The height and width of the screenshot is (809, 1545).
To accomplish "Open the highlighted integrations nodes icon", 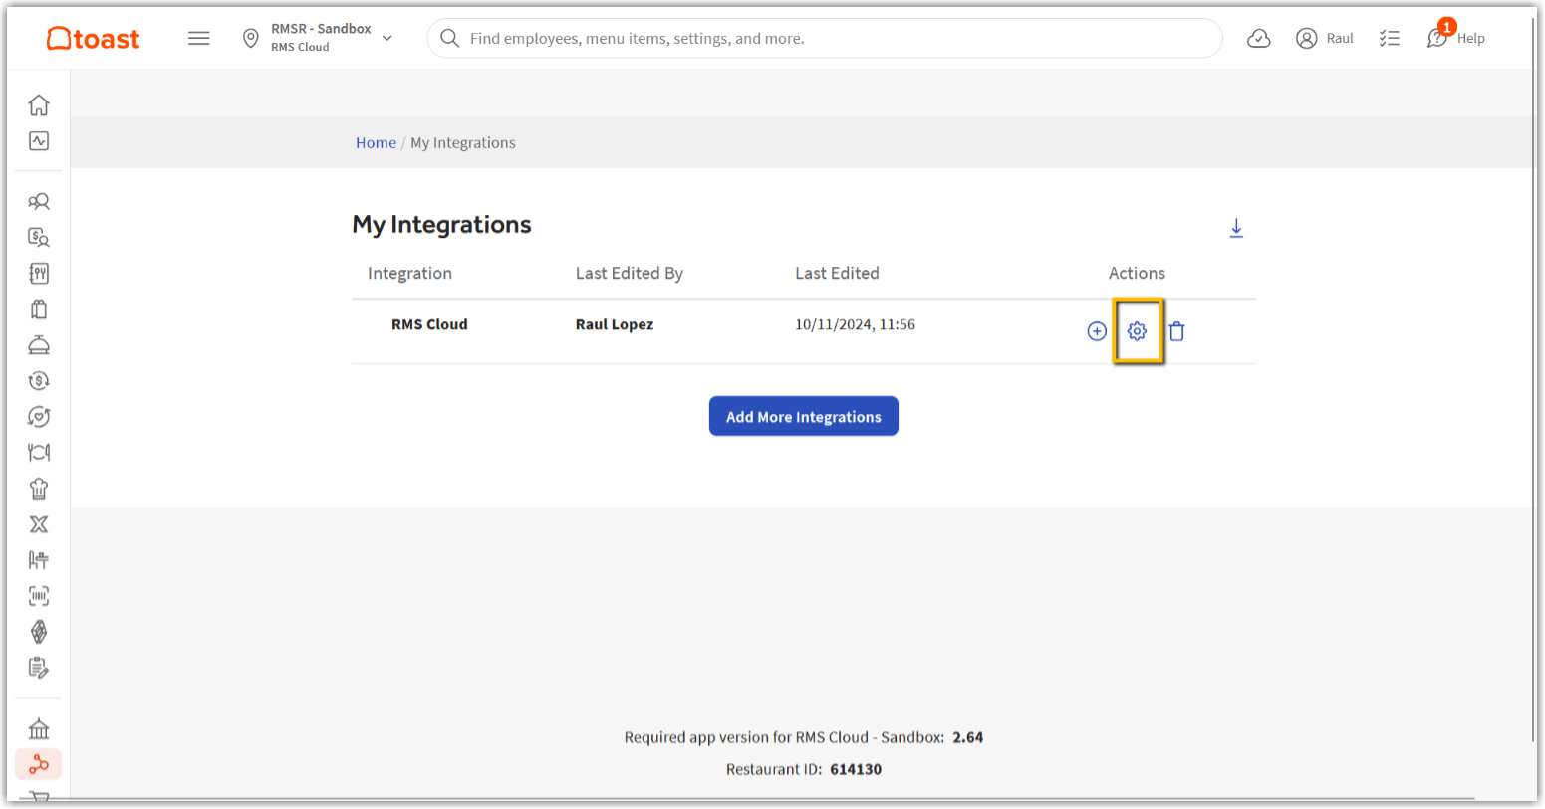I will tap(39, 764).
